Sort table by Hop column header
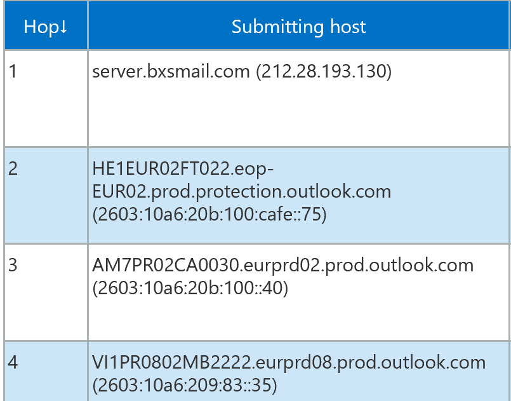511x401 pixels. pos(46,25)
